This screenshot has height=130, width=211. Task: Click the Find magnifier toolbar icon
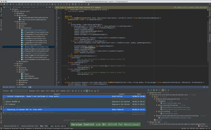point(25,4)
